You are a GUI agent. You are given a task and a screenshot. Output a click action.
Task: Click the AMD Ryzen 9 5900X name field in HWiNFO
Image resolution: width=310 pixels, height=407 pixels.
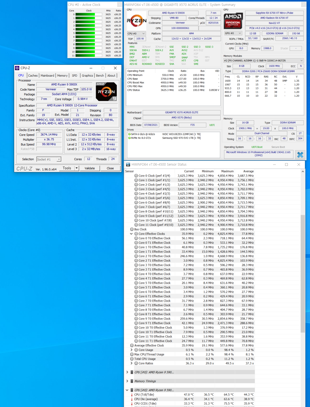tap(173, 13)
